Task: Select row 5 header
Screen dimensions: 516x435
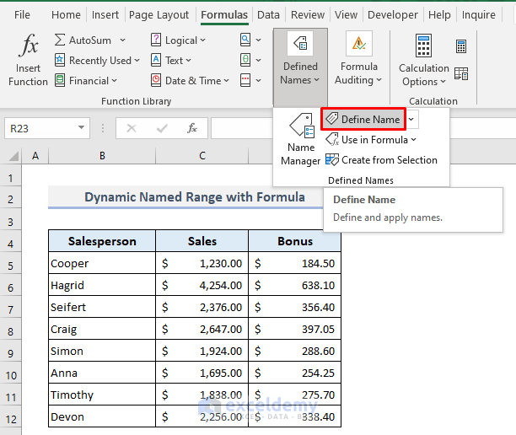Action: click(x=10, y=266)
